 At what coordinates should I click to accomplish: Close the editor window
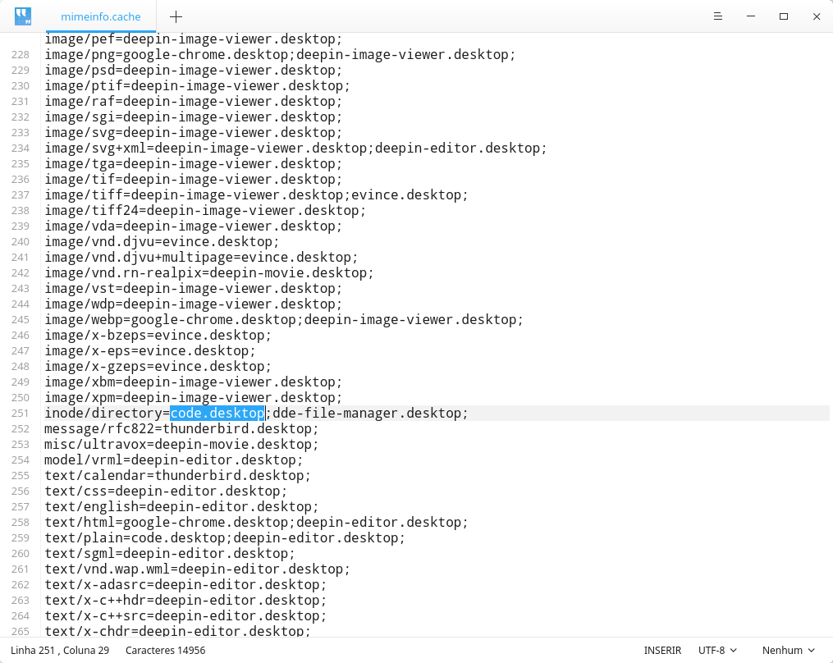pyautogui.click(x=817, y=16)
